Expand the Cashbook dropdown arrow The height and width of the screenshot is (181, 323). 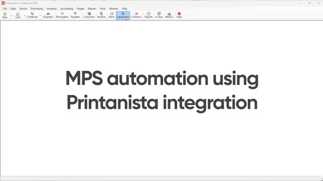click(40, 16)
